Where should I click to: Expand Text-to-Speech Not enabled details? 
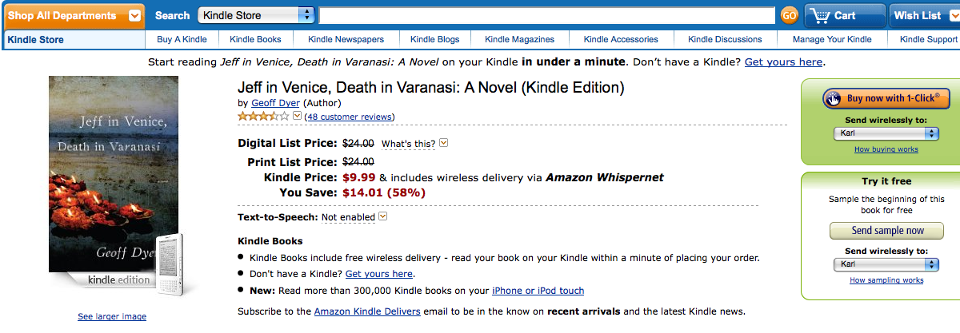tap(382, 216)
